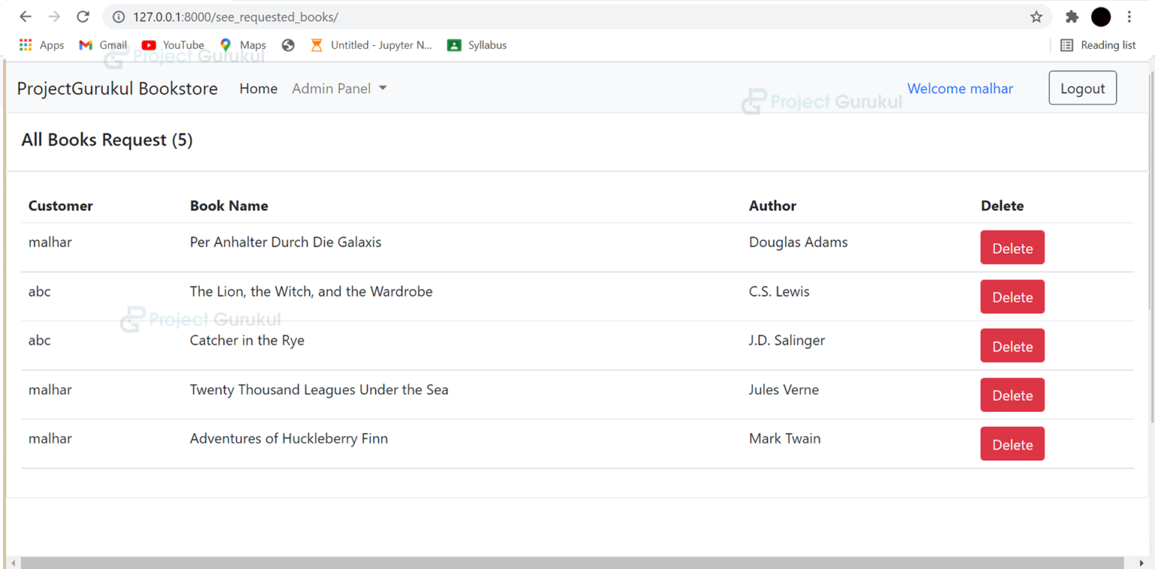1155x569 pixels.
Task: Delete the Douglas Adams book request
Action: pyautogui.click(x=1012, y=247)
